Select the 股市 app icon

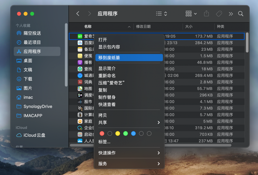(x=80, y=102)
